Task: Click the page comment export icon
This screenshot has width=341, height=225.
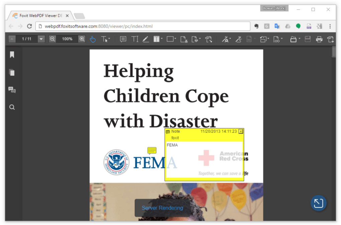Action: click(195, 39)
